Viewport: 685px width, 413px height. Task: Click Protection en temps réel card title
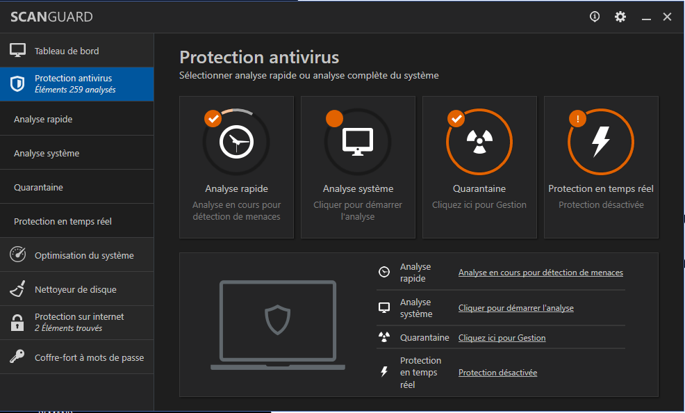[x=601, y=189]
